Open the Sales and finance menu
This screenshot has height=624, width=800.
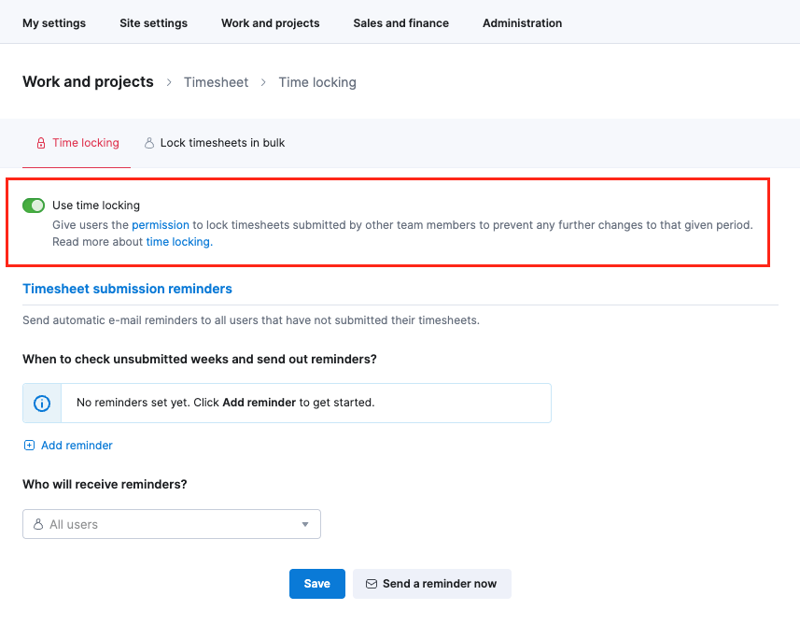400,23
